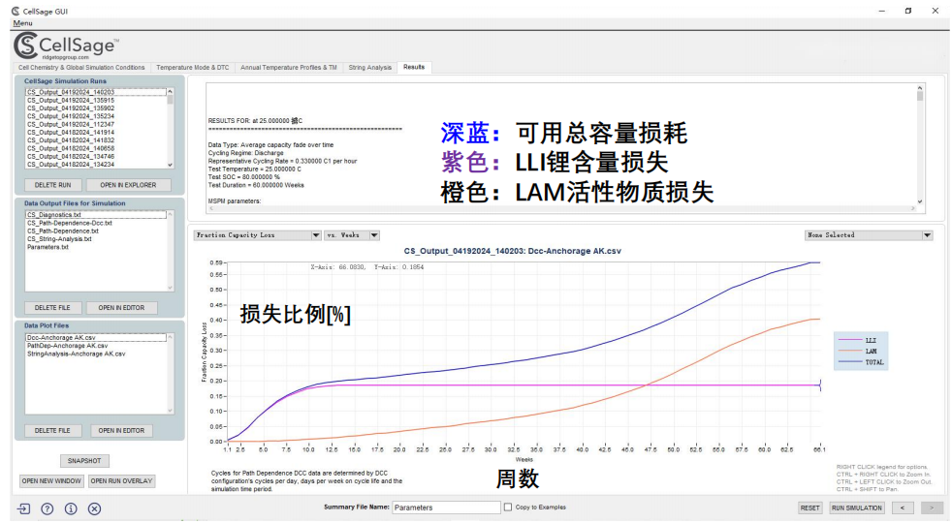Screen dimensions: 952x523
Task: Open the Fraction Capacity Loss dropdown
Action: (x=258, y=235)
